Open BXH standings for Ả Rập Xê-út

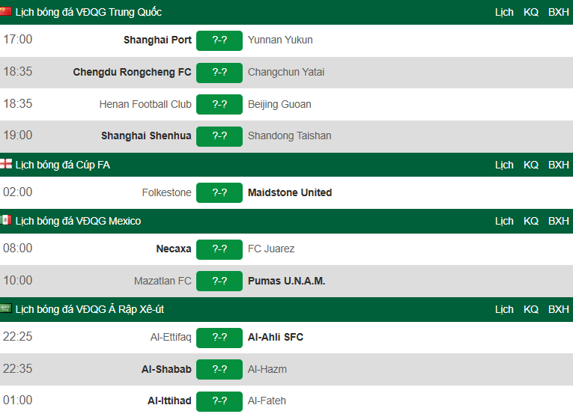[558, 309]
